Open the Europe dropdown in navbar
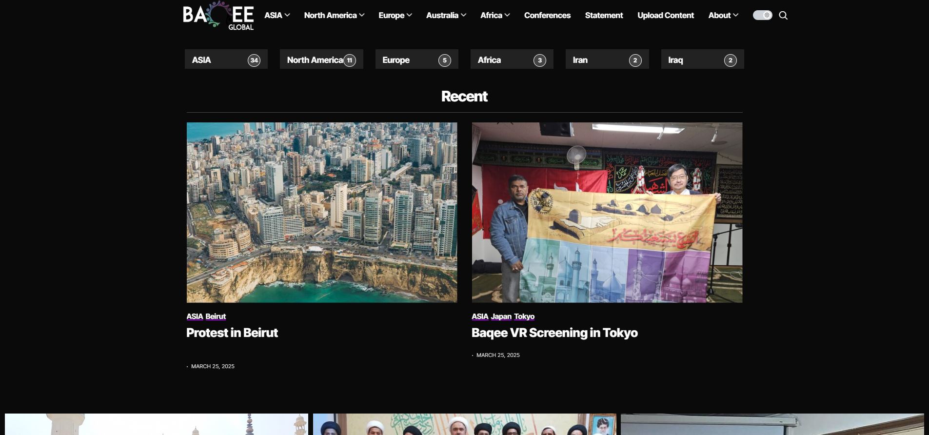The width and height of the screenshot is (929, 435). (x=395, y=16)
